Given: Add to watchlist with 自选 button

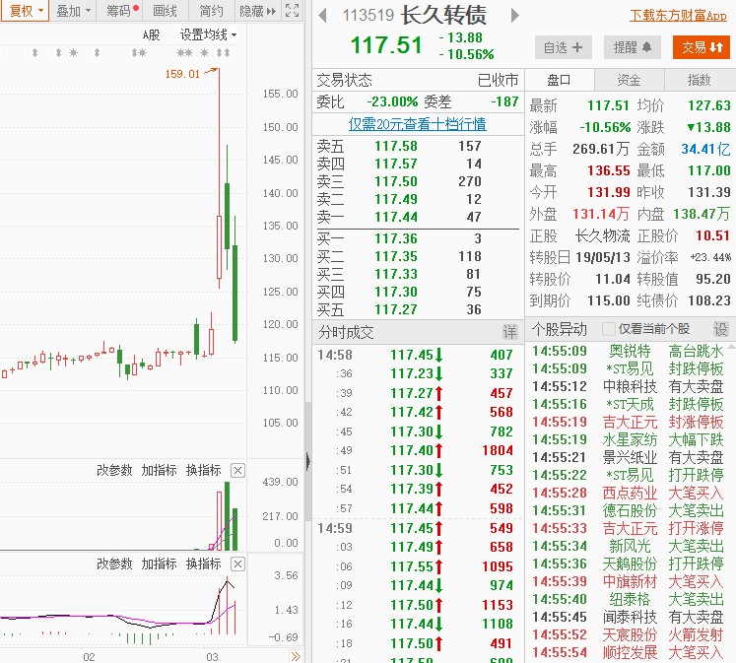Looking at the screenshot, I should click(564, 47).
